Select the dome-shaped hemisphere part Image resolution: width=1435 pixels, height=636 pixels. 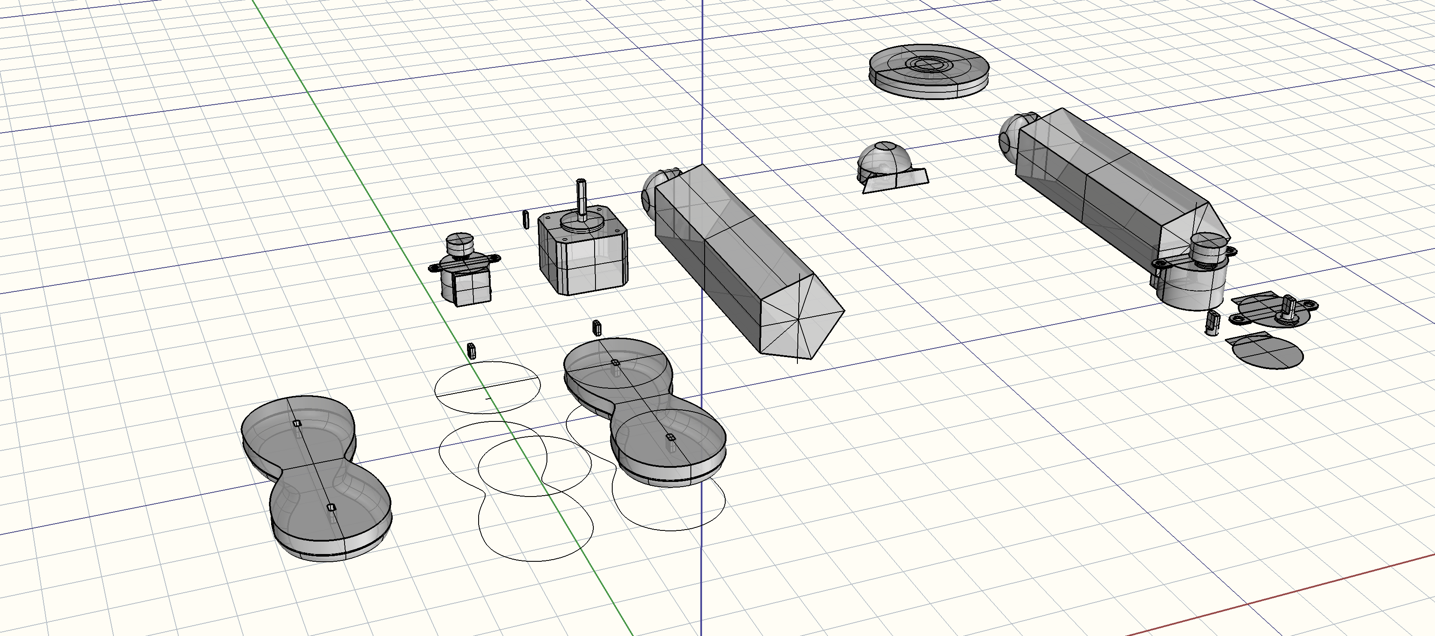(x=884, y=160)
